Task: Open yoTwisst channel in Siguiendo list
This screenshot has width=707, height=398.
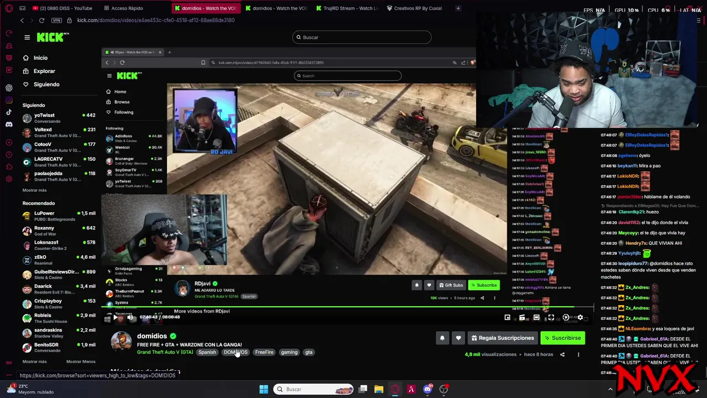Action: coord(60,118)
